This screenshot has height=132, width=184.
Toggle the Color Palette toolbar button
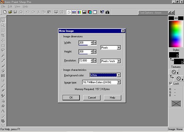(x=79, y=12)
